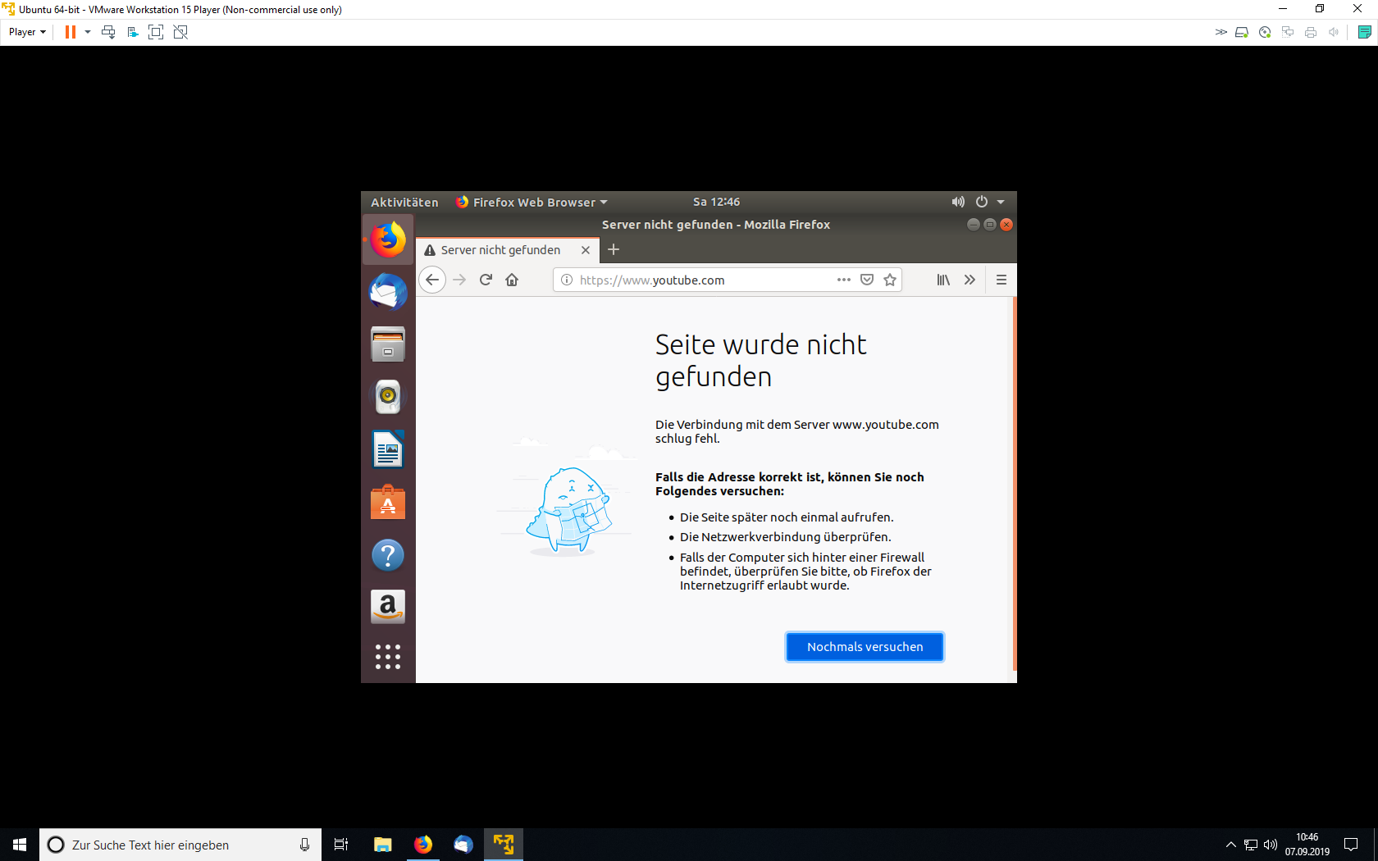This screenshot has height=861, width=1378.
Task: Click the network adapter device icon
Action: pos(1288,32)
